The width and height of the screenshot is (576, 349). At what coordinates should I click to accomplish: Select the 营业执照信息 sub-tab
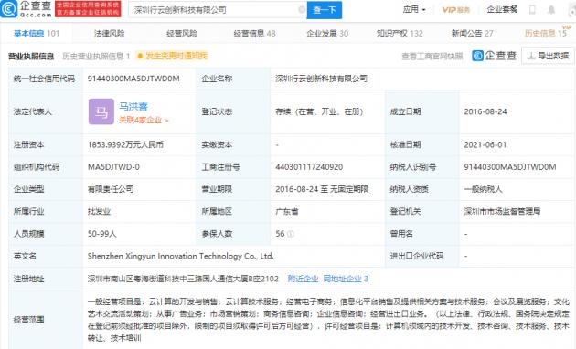click(31, 56)
